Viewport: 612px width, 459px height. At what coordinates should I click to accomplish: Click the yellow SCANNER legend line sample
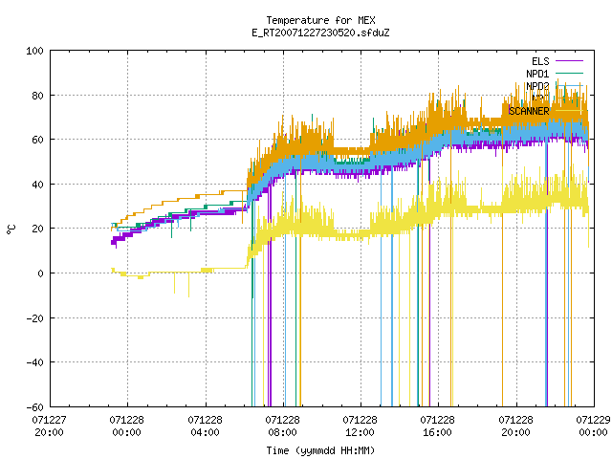(x=569, y=111)
